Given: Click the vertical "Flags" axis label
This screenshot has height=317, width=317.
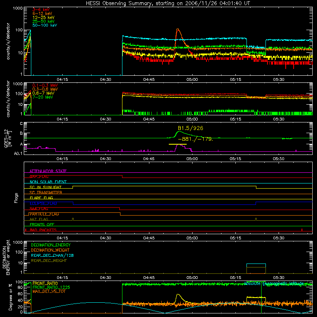Looking at the screenshot, I should [16, 198].
